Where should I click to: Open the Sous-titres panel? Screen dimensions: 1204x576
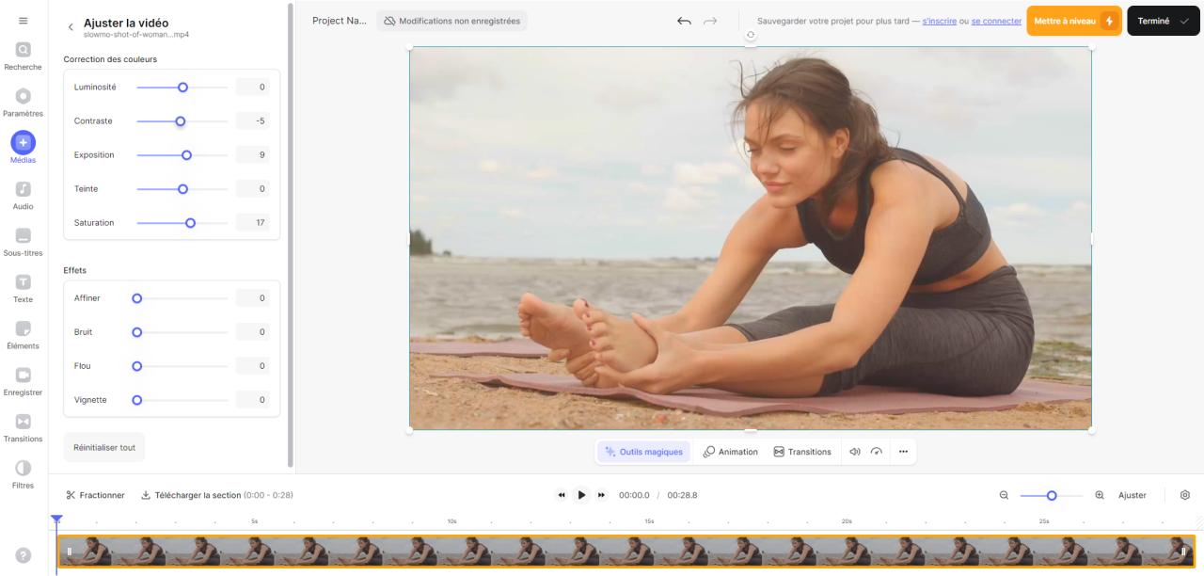coord(23,237)
